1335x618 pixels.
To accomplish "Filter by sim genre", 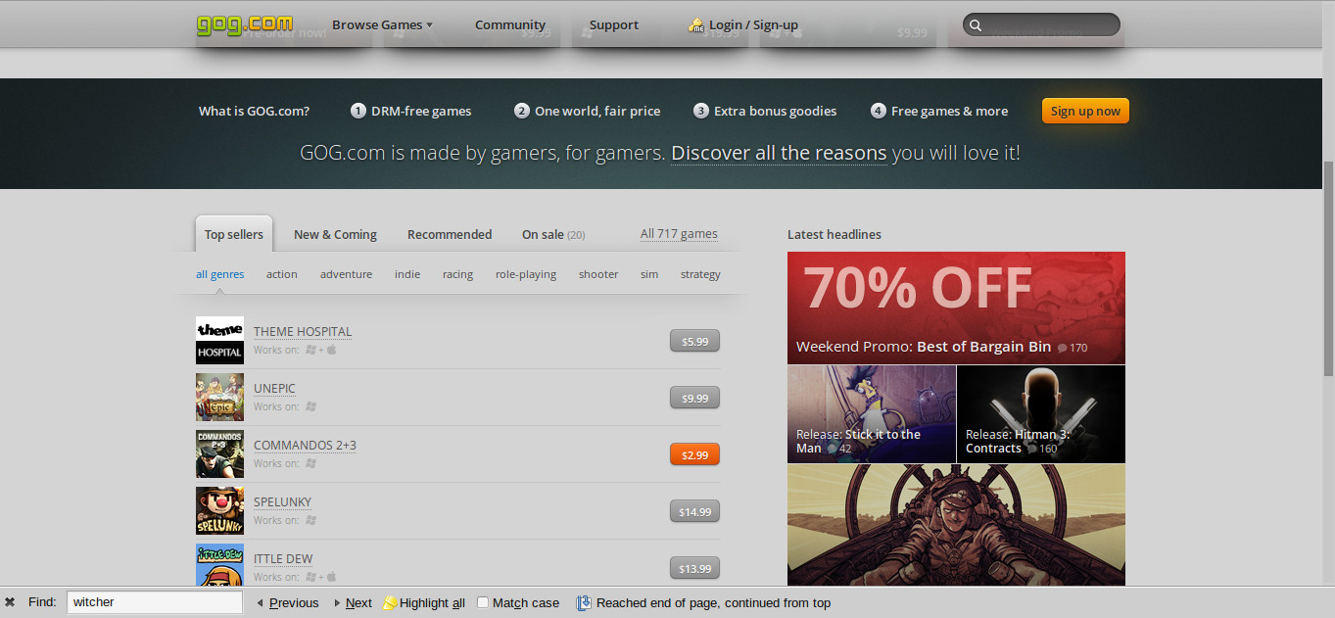I will 649,274.
